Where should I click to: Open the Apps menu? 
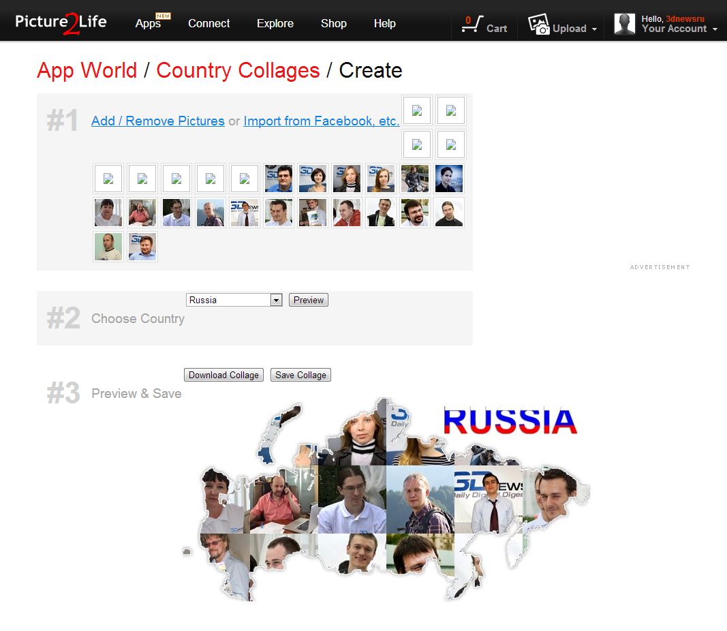[148, 23]
